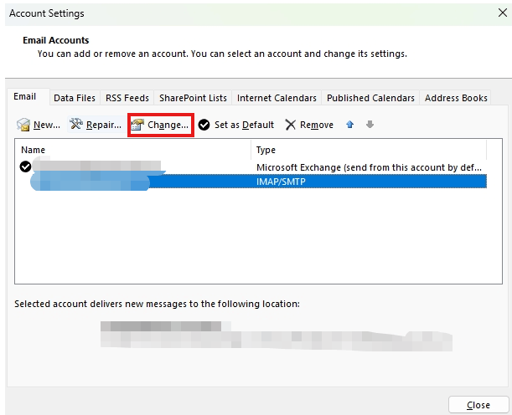Close dialog with title bar X
The height and width of the screenshot is (415, 512).
click(503, 13)
